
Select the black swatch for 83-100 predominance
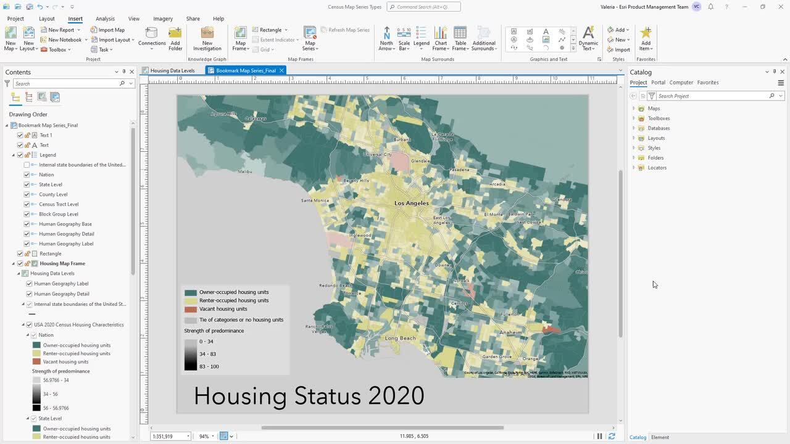click(191, 366)
